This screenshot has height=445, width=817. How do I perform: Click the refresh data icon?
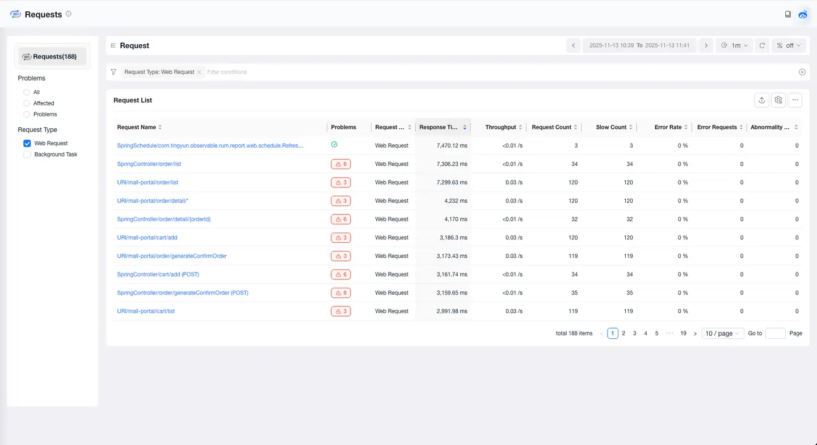tap(763, 45)
